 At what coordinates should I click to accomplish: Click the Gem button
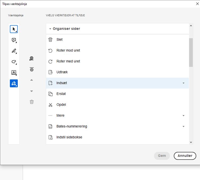[162, 156]
